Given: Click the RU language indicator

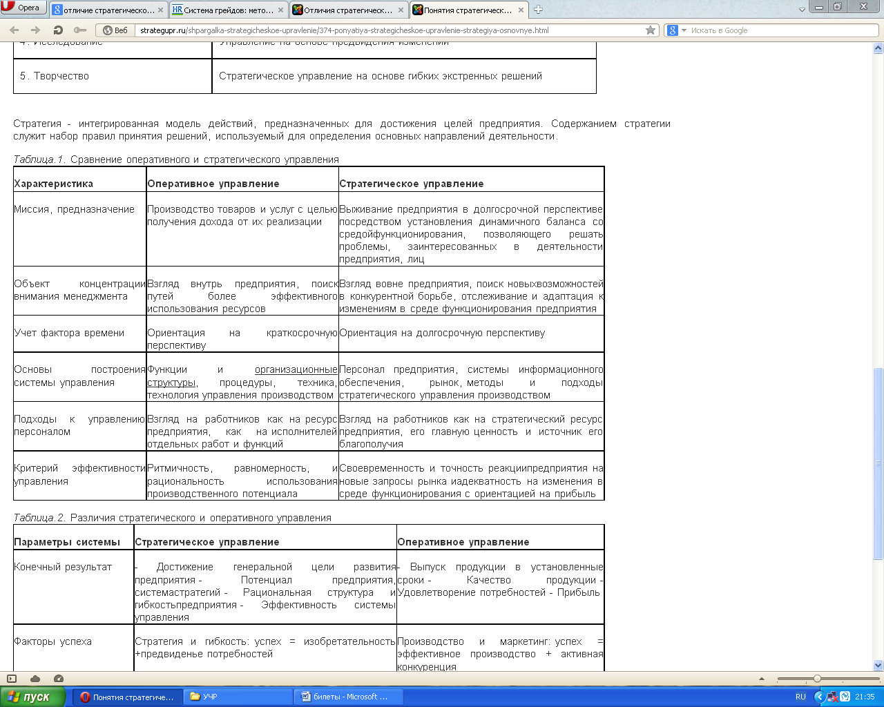Looking at the screenshot, I should pyautogui.click(x=800, y=697).
